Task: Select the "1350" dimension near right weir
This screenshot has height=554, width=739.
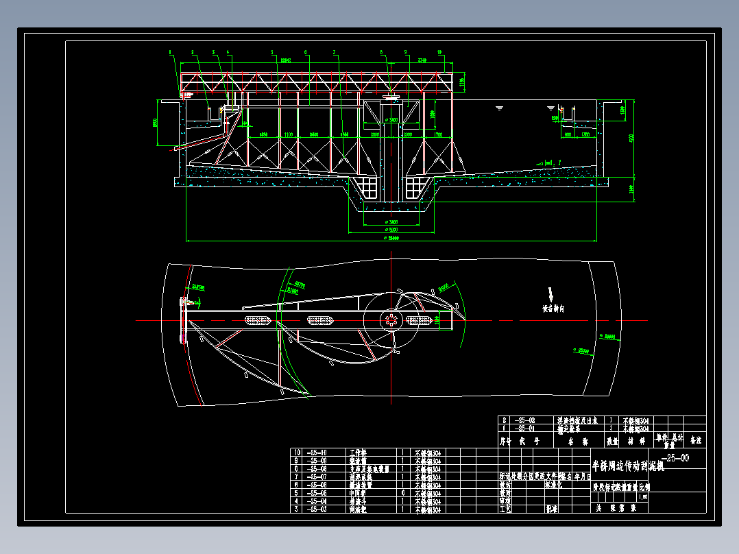Action: 585,135
